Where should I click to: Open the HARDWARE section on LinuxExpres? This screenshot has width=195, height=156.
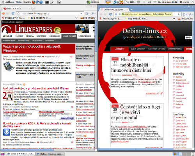coord(55,36)
